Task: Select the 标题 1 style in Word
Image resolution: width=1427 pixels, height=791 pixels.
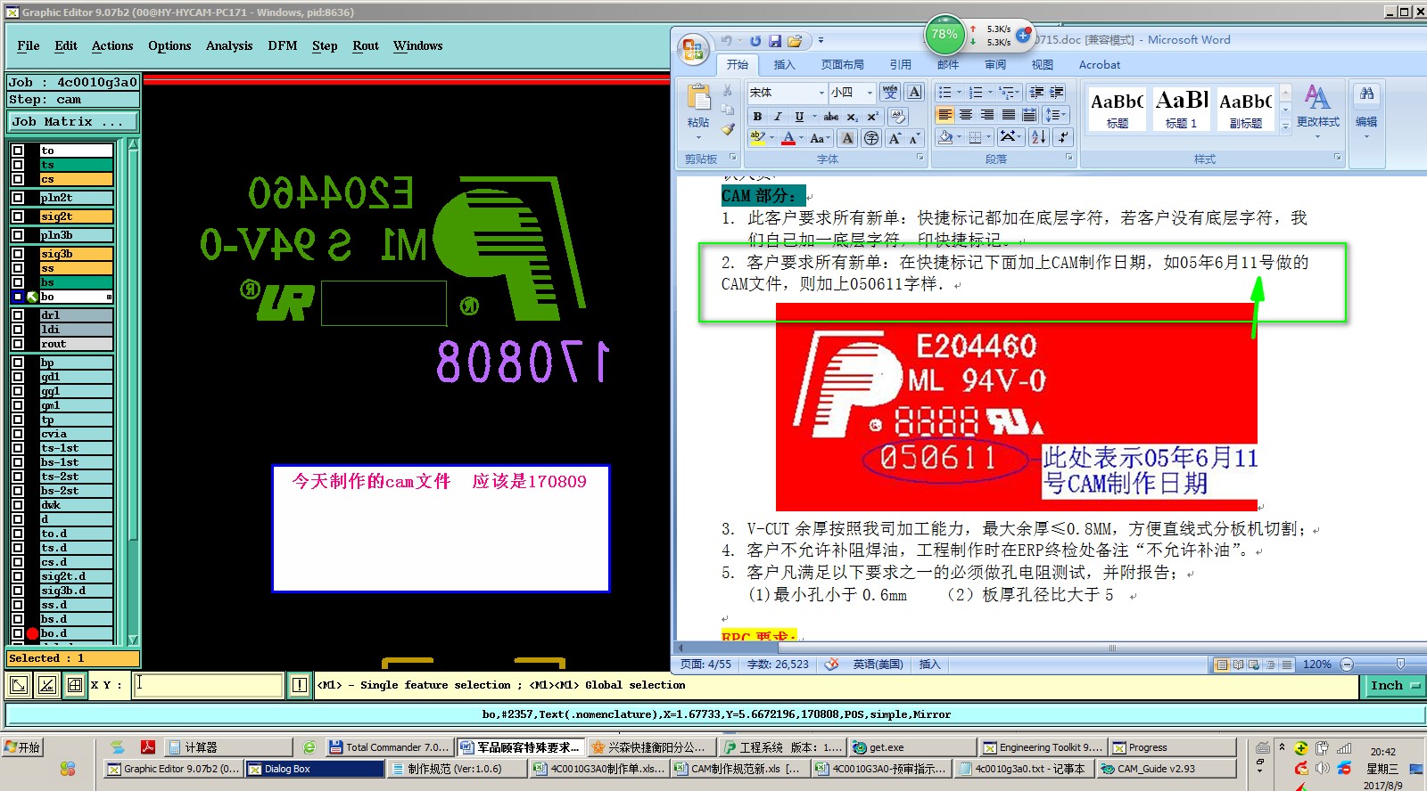Action: pyautogui.click(x=1181, y=109)
